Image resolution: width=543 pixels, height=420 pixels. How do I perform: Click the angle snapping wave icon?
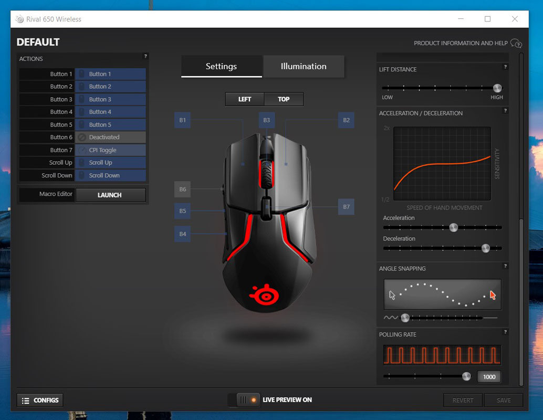point(391,318)
